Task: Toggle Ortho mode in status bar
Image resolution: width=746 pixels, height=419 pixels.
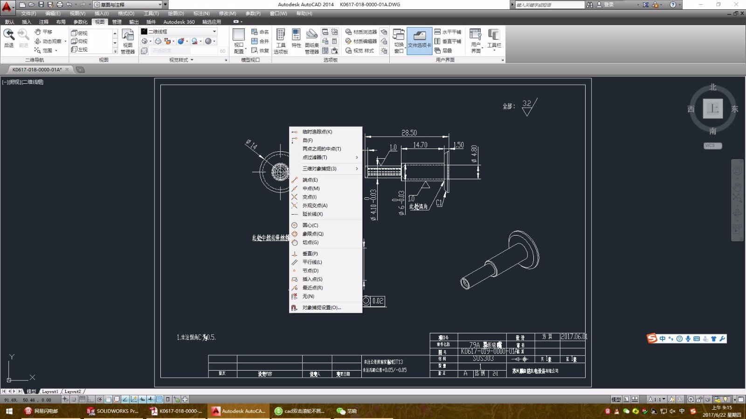Action: tap(91, 399)
